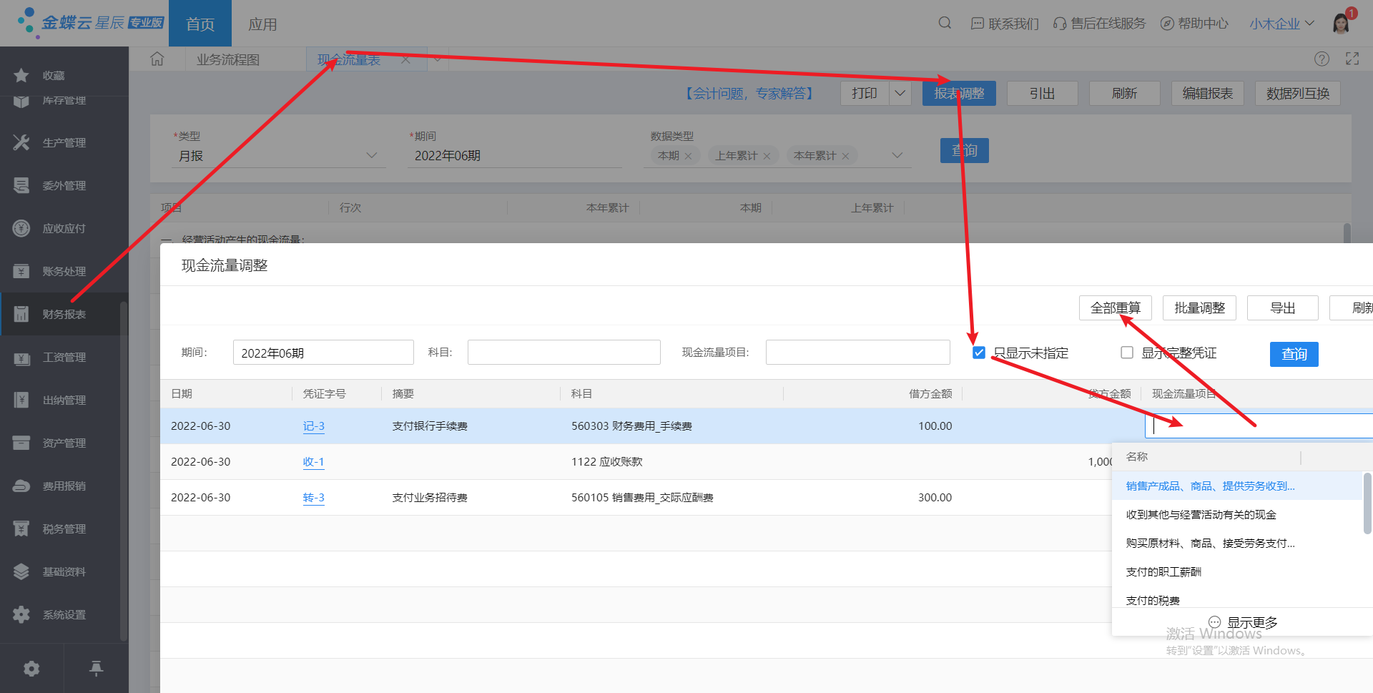
Task: Open voucher link 收-1
Action: point(313,461)
